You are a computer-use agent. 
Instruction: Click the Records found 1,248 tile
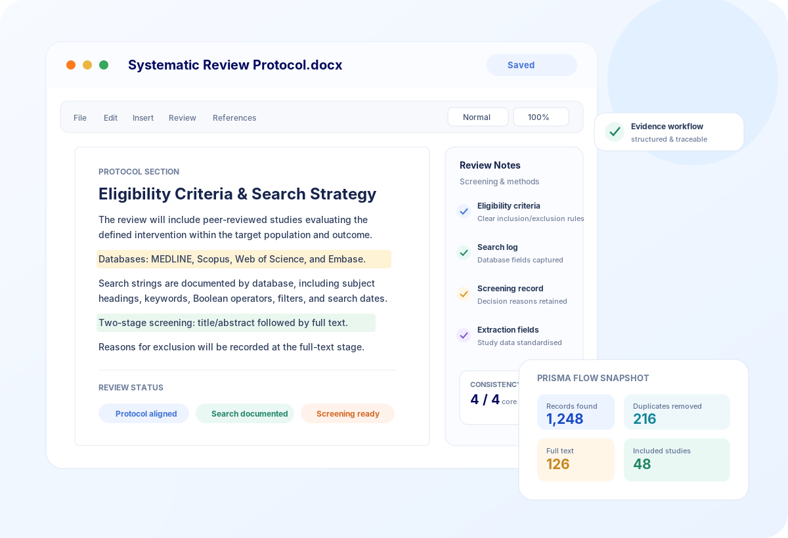pos(576,412)
